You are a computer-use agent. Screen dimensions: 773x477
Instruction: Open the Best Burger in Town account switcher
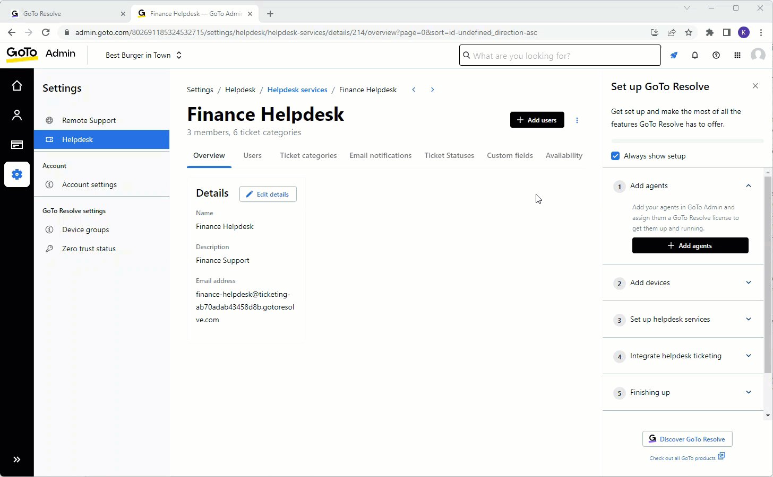click(142, 55)
